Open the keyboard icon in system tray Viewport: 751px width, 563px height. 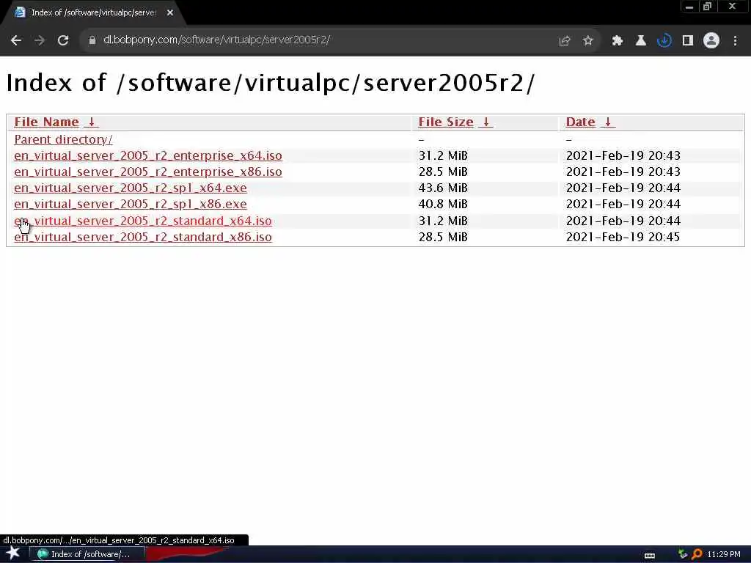coord(650,556)
